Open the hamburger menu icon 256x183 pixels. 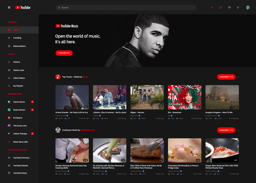[x=9, y=7]
